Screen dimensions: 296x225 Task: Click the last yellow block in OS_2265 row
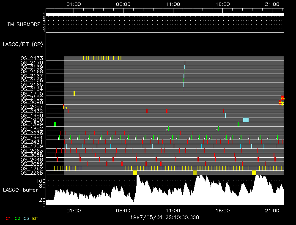(x=254, y=173)
